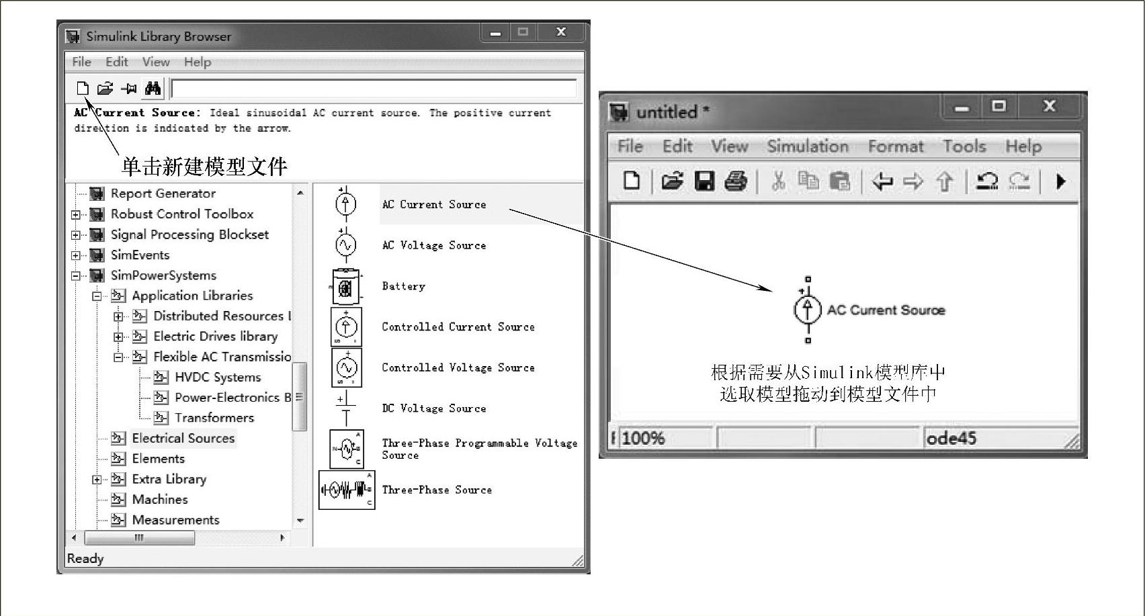Select HVDC Systems in the tree
The height and width of the screenshot is (616, 1145).
pos(218,378)
